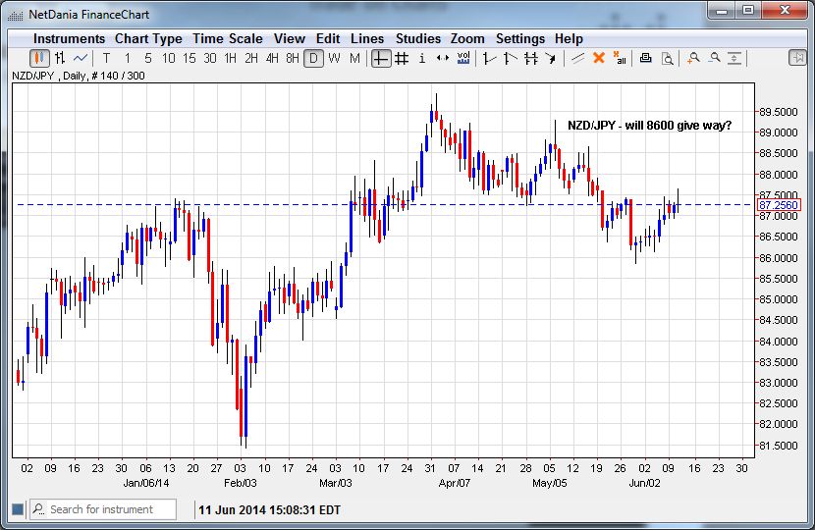Select 30 minute time scale
The width and height of the screenshot is (815, 530).
[x=210, y=58]
